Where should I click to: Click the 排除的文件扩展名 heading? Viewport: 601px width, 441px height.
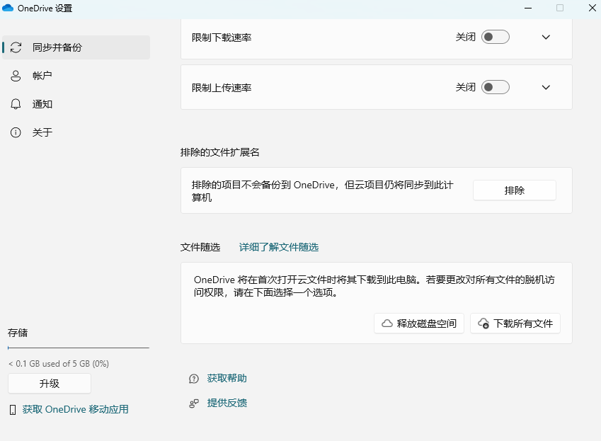pos(220,152)
